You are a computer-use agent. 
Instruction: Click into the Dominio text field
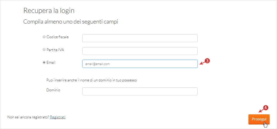point(140,91)
